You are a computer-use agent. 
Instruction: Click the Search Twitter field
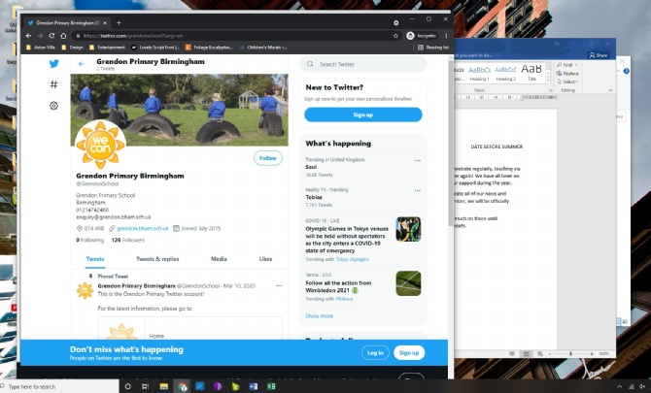(x=362, y=64)
